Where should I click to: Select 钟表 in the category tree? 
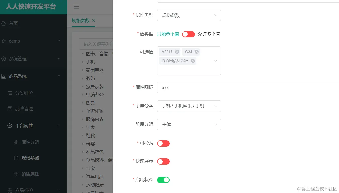click(90, 127)
